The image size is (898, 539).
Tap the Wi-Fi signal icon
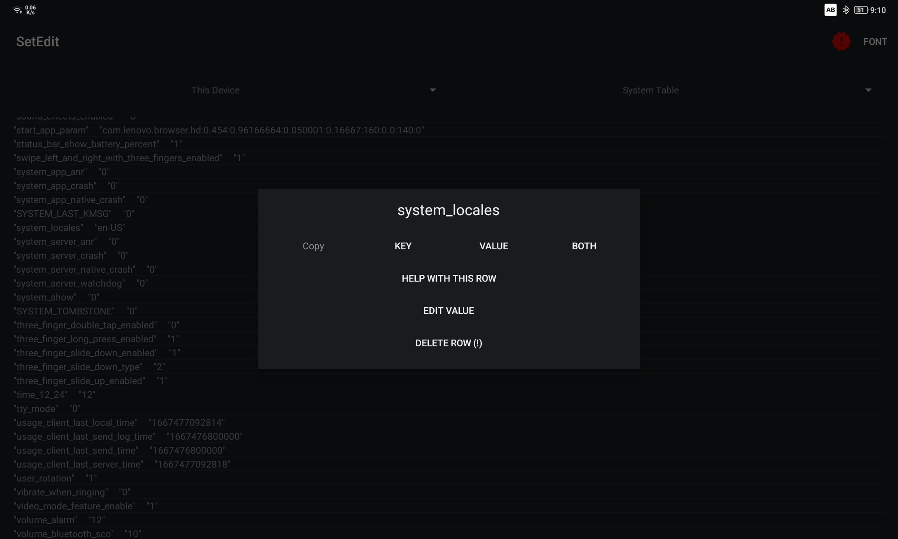pos(18,10)
